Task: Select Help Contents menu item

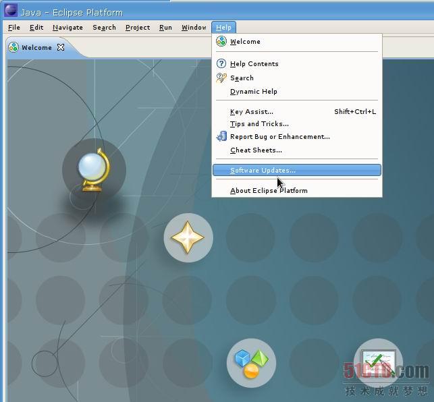Action: [x=297, y=63]
